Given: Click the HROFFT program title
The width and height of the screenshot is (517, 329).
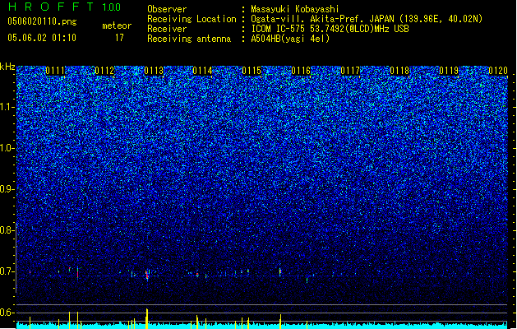Looking at the screenshot, I should 52,7.
